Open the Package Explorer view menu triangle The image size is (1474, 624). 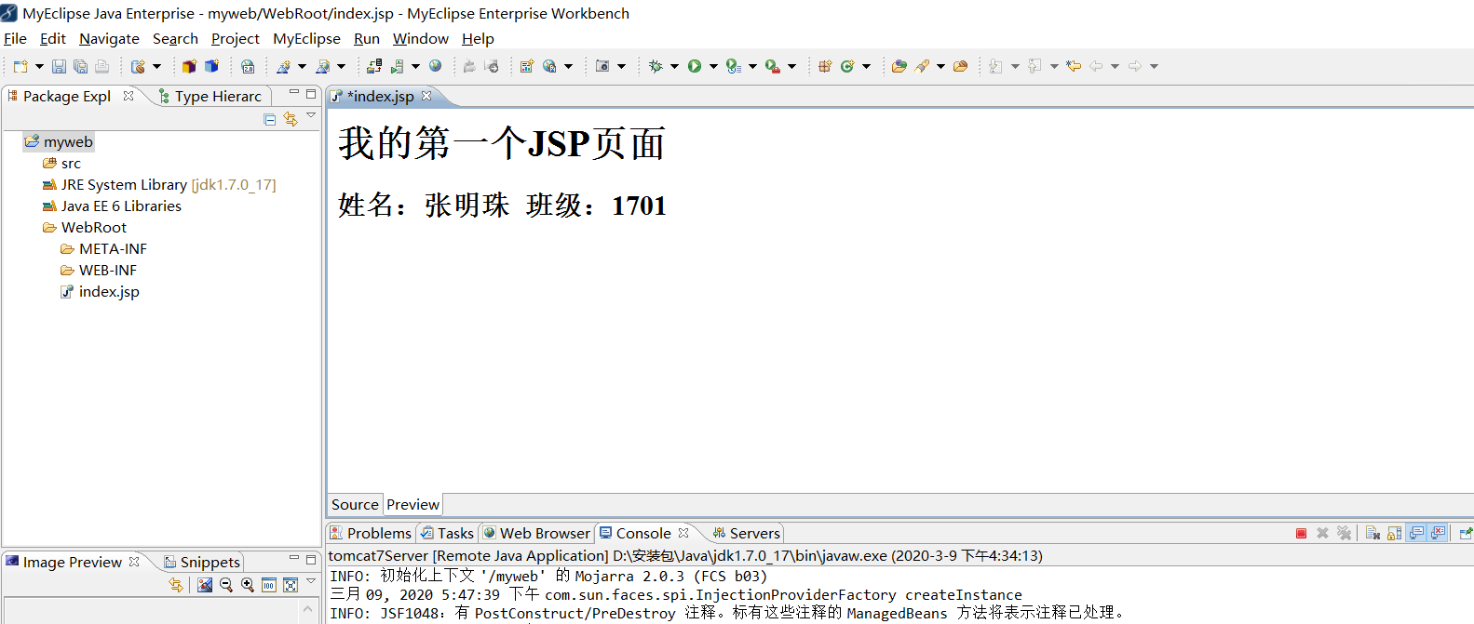311,115
